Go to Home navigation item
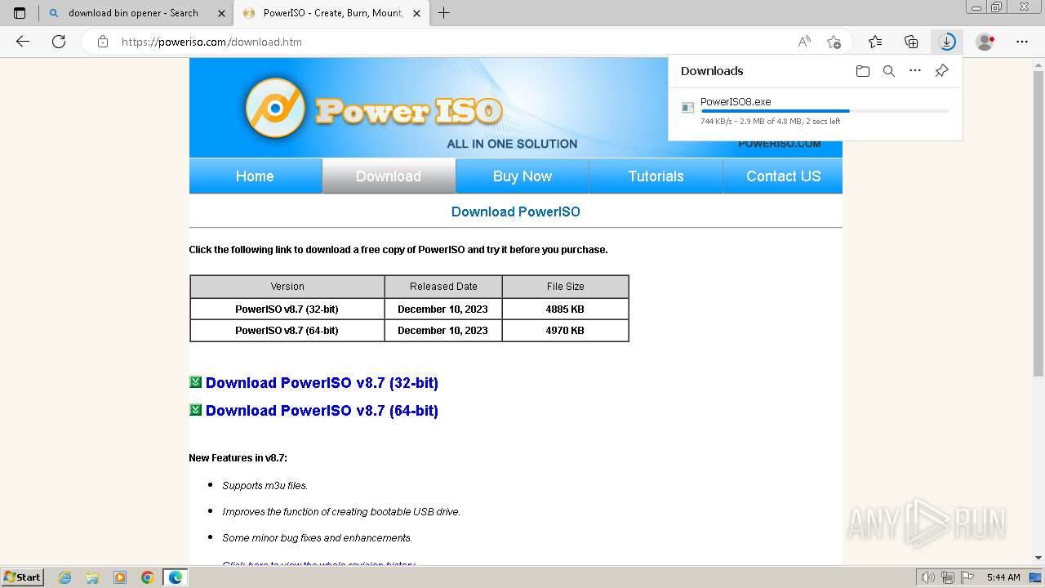This screenshot has width=1045, height=588. tap(255, 176)
